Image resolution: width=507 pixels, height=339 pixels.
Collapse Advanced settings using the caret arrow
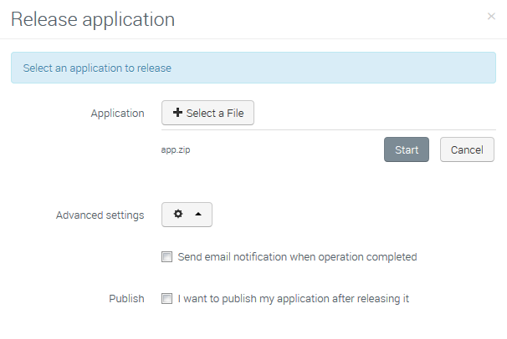198,215
